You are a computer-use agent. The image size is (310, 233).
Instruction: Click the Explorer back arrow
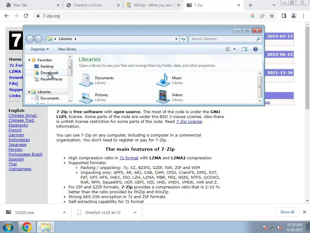coord(30,39)
